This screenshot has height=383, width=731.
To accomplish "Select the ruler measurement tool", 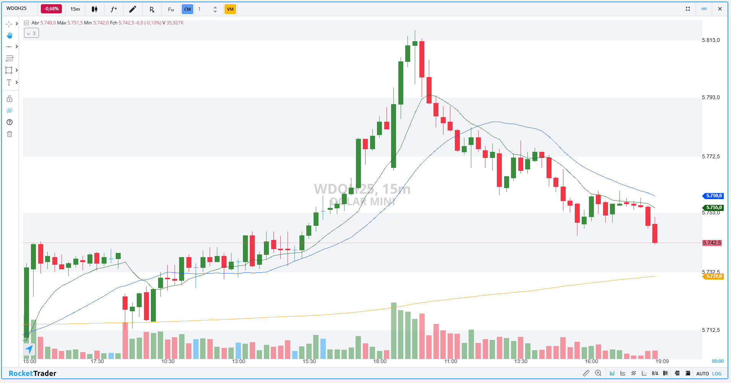I will (x=586, y=373).
